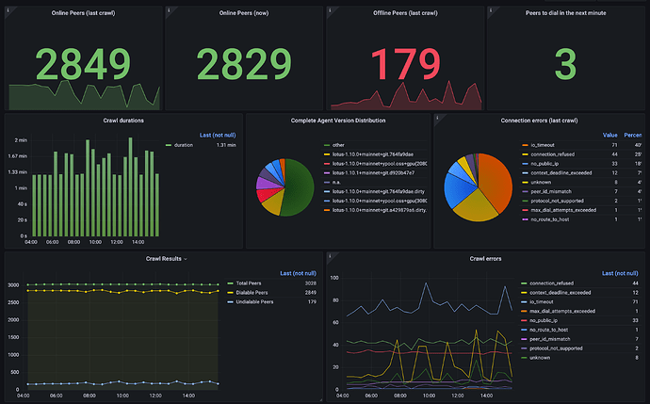
Task: Click yellow context_deadline_exceeded swatch in Crawl errors
Action: coord(524,293)
